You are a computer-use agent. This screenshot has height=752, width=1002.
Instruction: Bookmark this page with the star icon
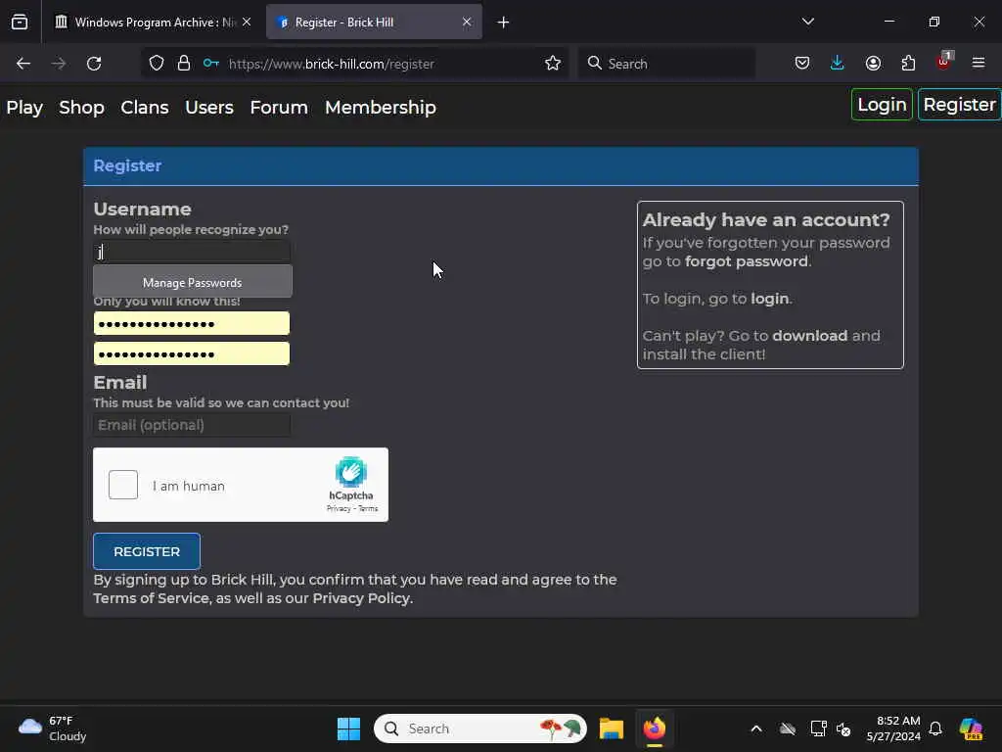point(553,64)
